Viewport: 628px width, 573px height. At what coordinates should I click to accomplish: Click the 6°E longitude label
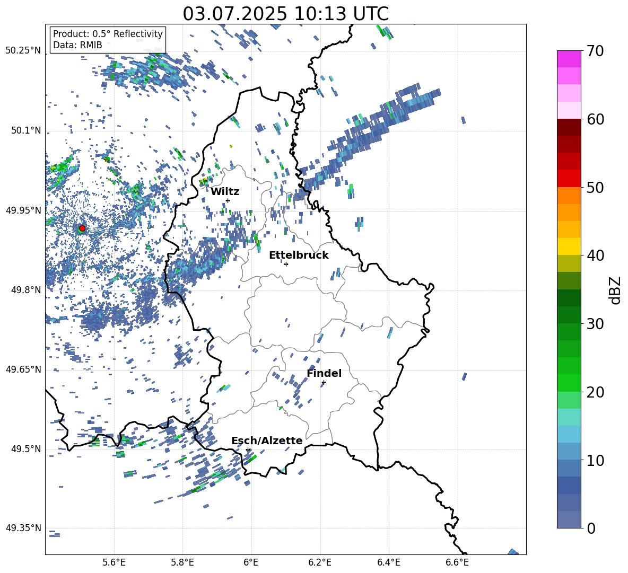251,562
